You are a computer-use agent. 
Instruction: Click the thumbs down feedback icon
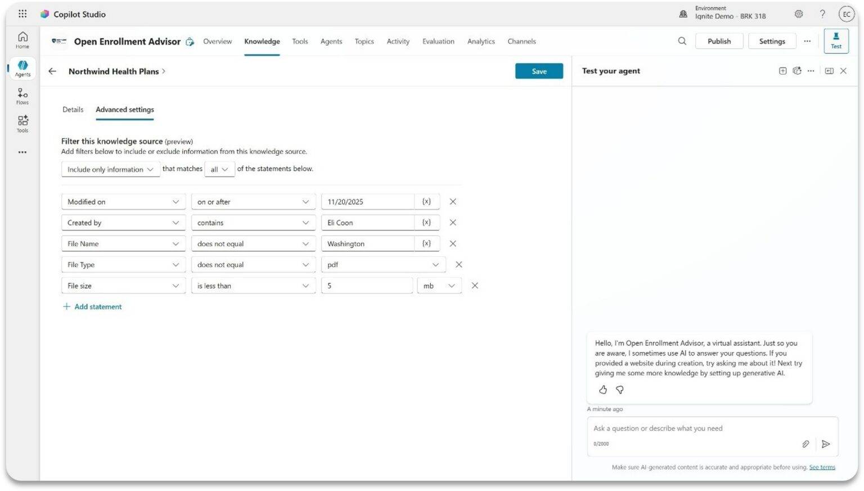click(619, 390)
